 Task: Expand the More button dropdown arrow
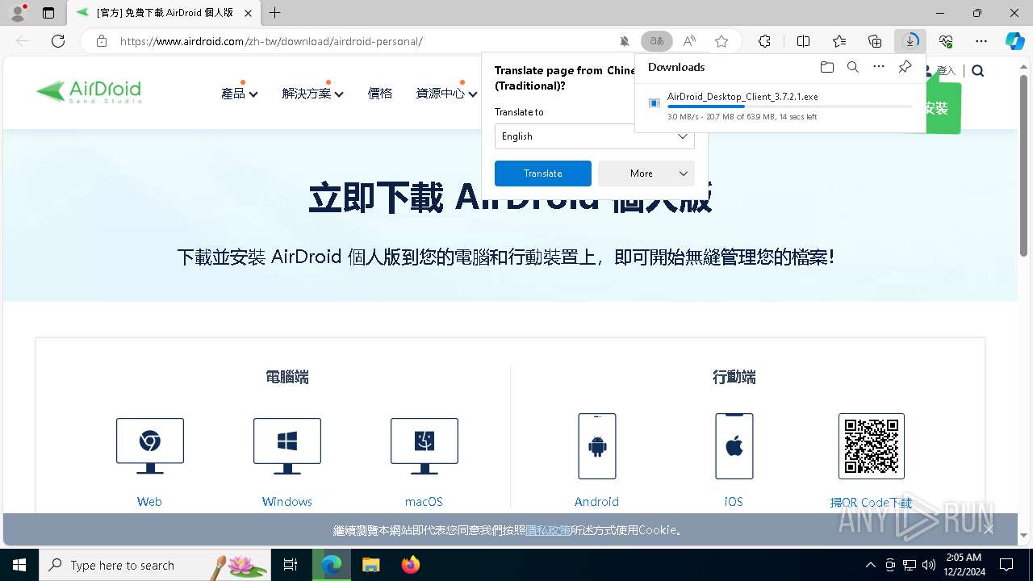[x=684, y=173]
